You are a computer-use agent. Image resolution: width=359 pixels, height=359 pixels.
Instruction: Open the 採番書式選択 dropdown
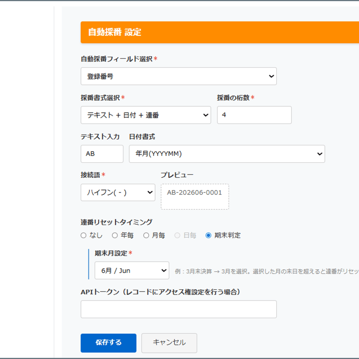click(x=146, y=115)
